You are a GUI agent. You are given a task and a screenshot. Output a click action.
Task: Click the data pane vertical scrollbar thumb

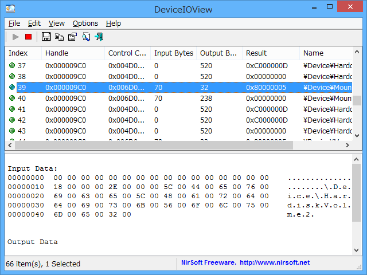tap(357, 192)
